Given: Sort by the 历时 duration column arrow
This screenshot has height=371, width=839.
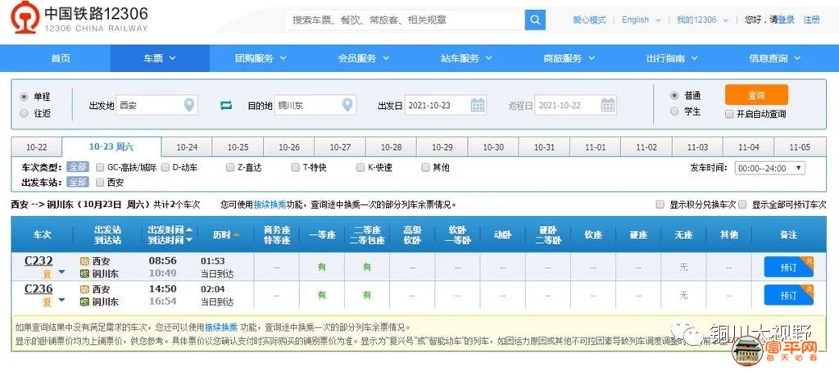Looking at the screenshot, I should [236, 235].
